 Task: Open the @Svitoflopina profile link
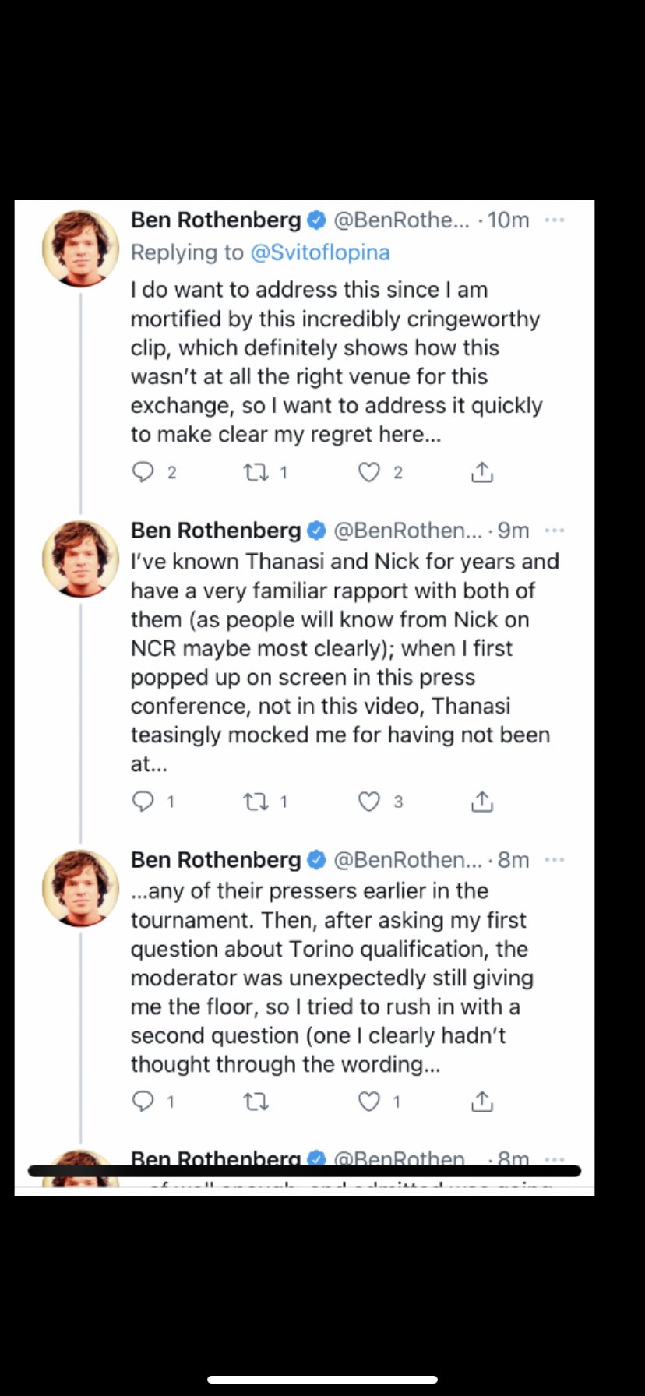point(319,252)
